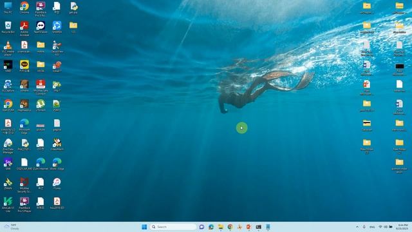Image resolution: width=412 pixels, height=232 pixels.
Task: Select the picture item on desktop
Action: click(41, 126)
